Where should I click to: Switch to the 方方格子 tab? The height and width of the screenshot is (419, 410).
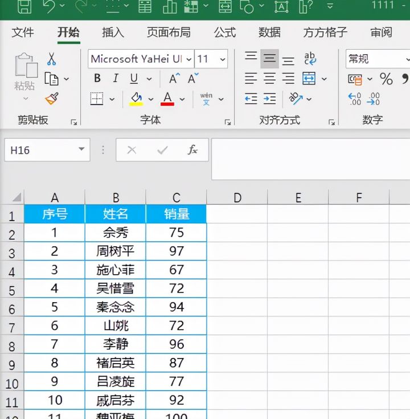325,32
